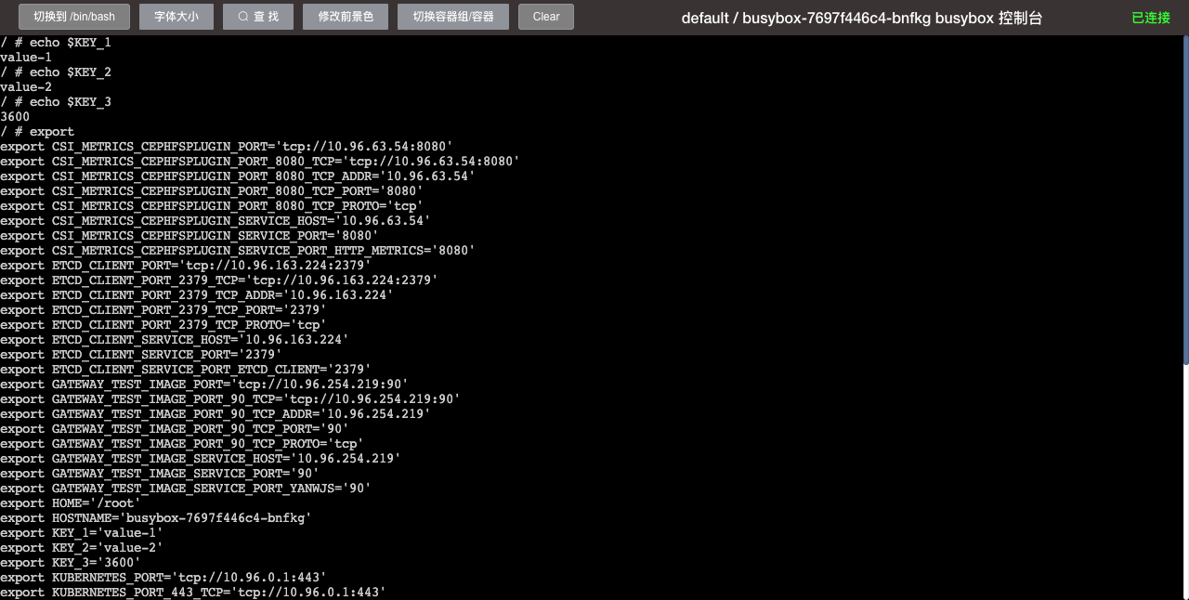1189x600 pixels.
Task: Click the CSI_METRICS_CEPHFSPLUGIN_SERVICE_HOST line
Action: pos(216,221)
